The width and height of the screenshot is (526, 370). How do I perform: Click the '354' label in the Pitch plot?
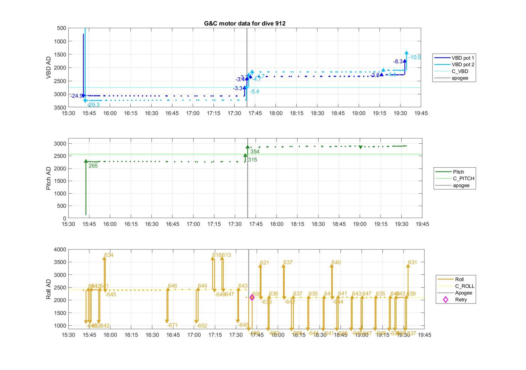255,152
